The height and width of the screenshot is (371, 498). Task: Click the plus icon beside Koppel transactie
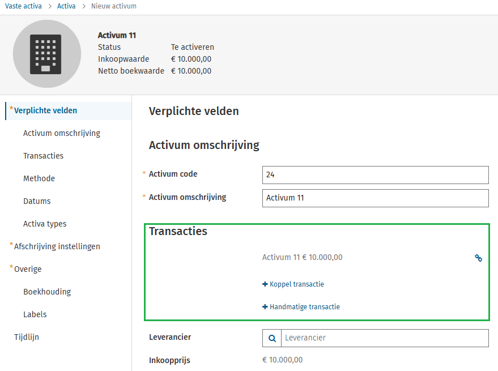point(265,284)
